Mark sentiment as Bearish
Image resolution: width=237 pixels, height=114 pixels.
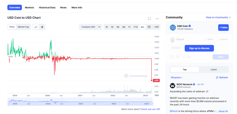tap(223, 39)
